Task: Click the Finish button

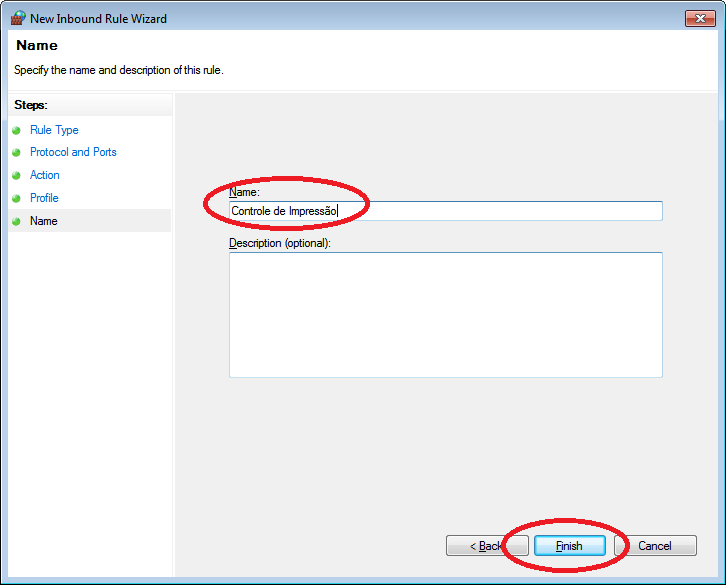Action: click(569, 546)
